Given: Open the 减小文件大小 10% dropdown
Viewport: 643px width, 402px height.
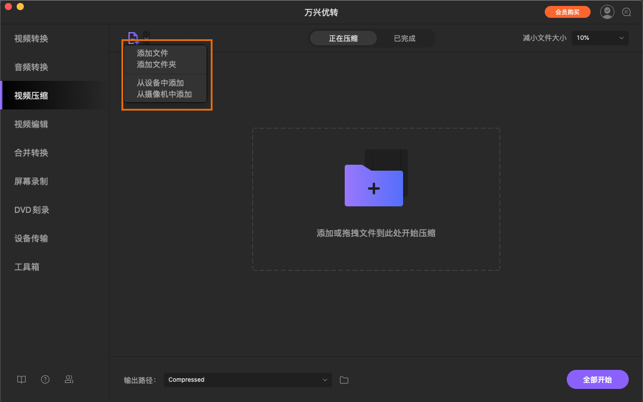Looking at the screenshot, I should pyautogui.click(x=600, y=37).
